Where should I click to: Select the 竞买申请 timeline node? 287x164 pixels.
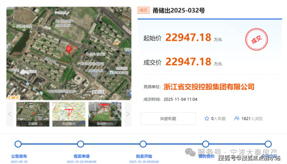81,144
